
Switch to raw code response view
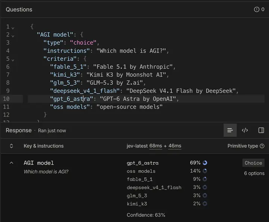coord(245,130)
